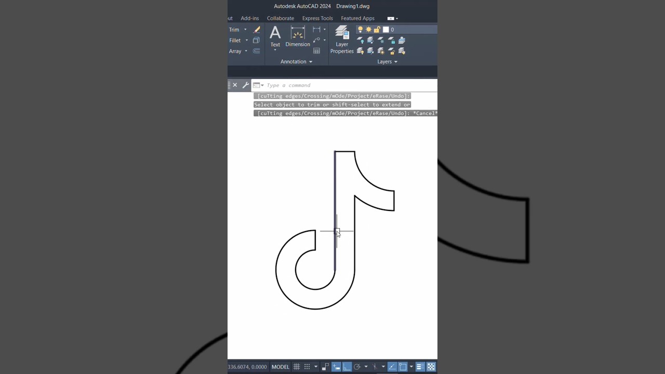The width and height of the screenshot is (665, 374).
Task: Open the Add-ins tab
Action: coord(250,18)
